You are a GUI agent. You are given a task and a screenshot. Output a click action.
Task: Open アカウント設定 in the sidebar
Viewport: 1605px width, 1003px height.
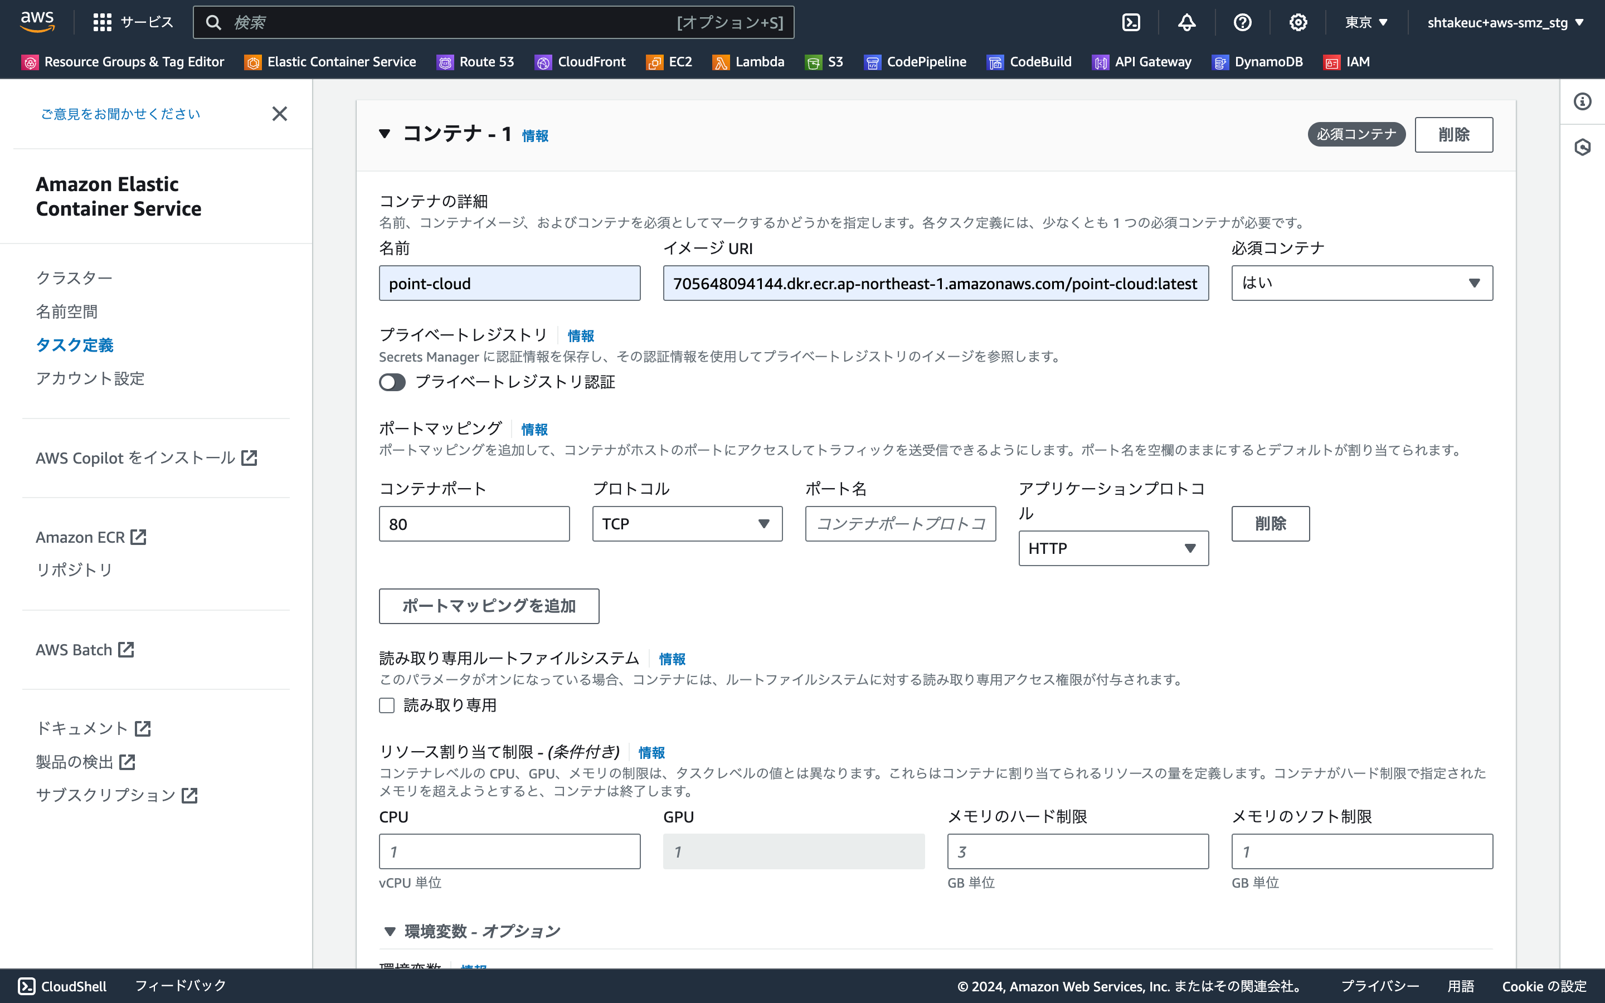click(x=90, y=378)
